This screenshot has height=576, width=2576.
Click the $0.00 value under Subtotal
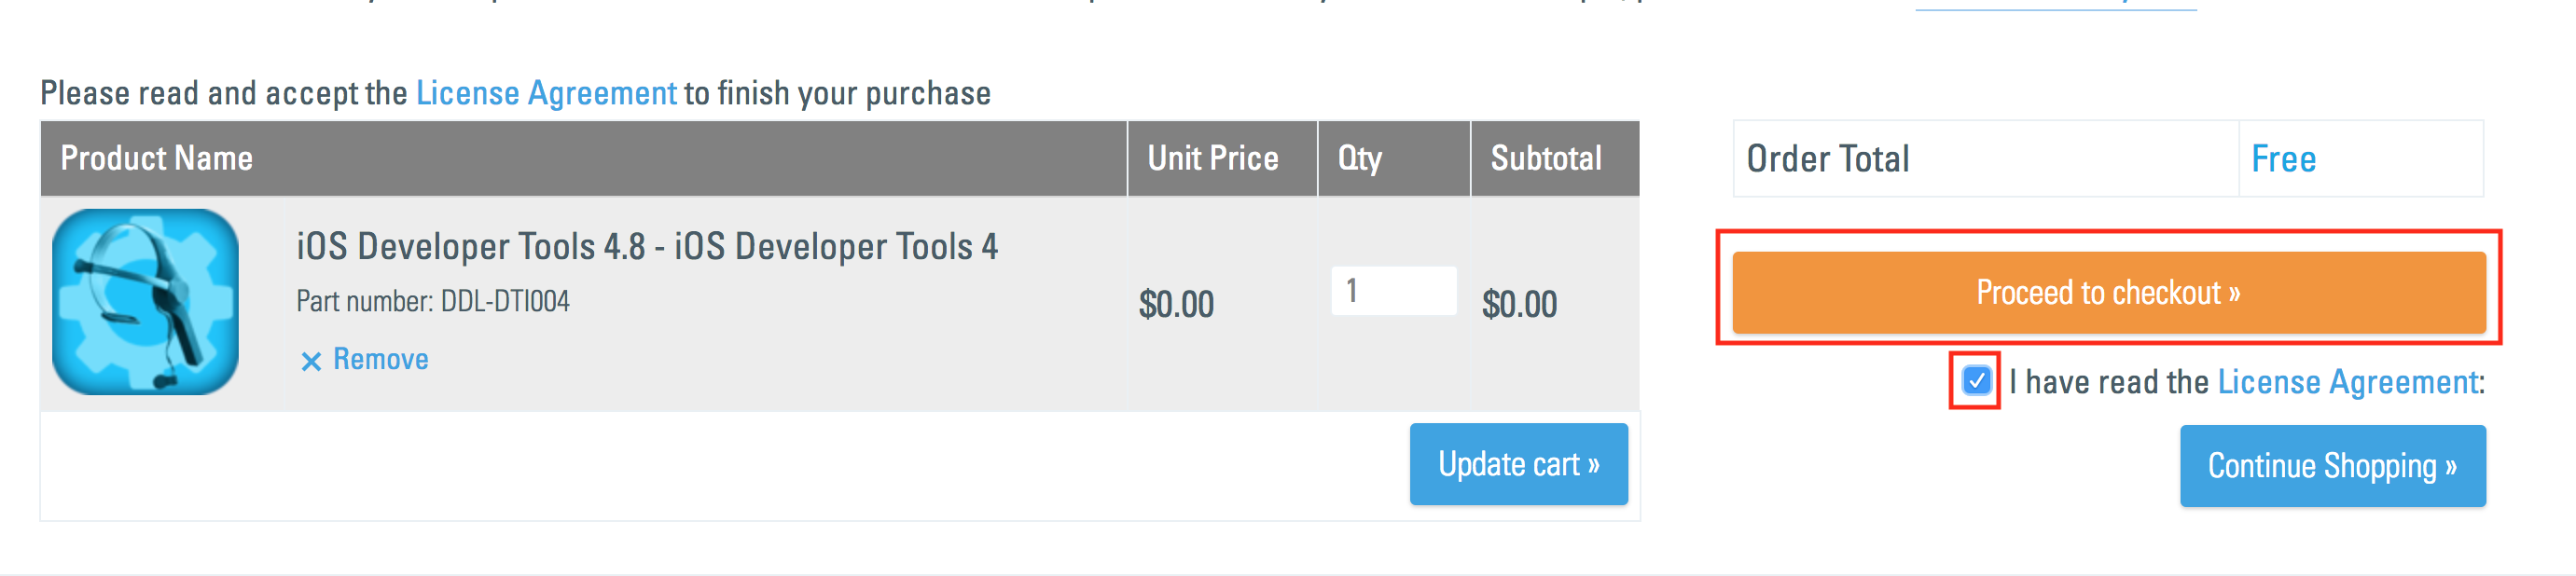click(x=1519, y=304)
